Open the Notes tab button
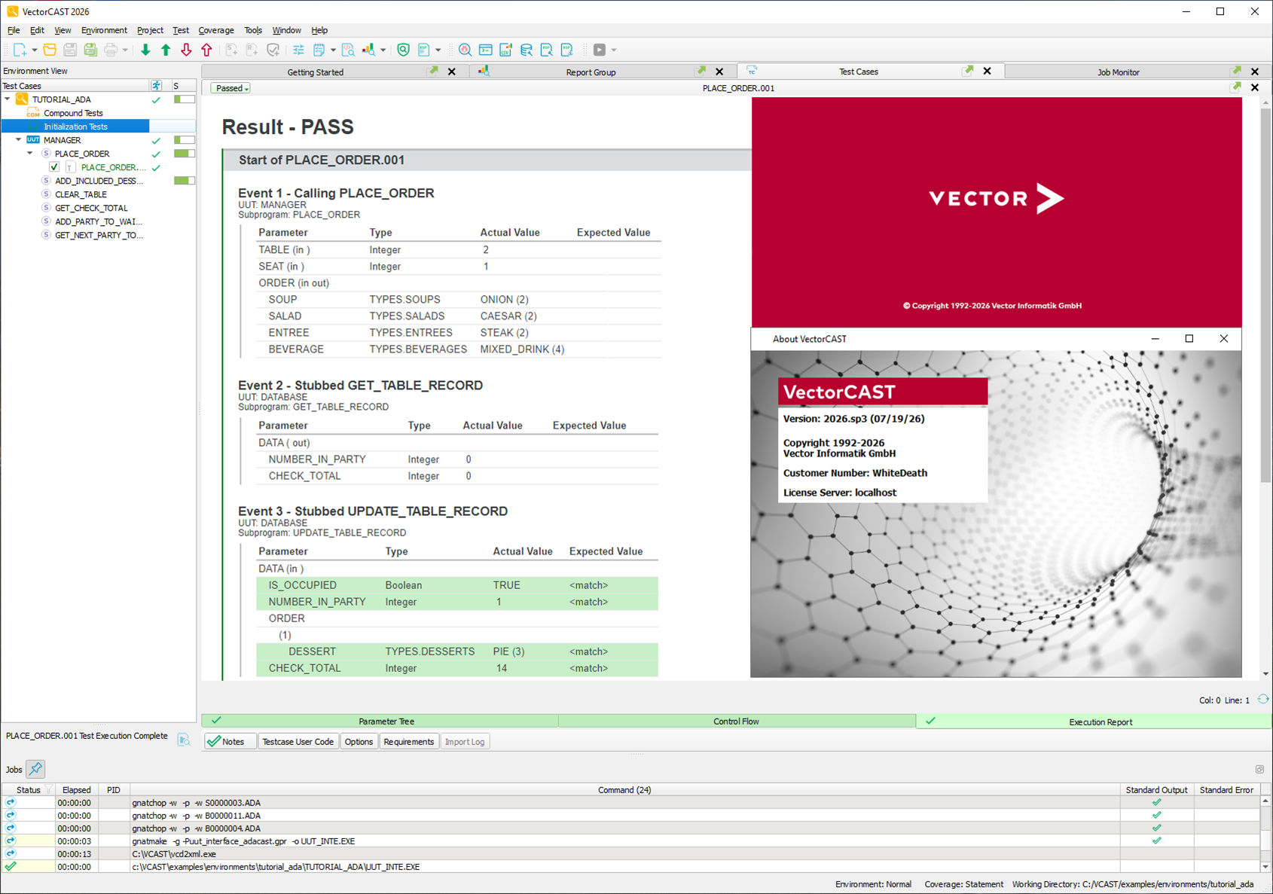 230,741
